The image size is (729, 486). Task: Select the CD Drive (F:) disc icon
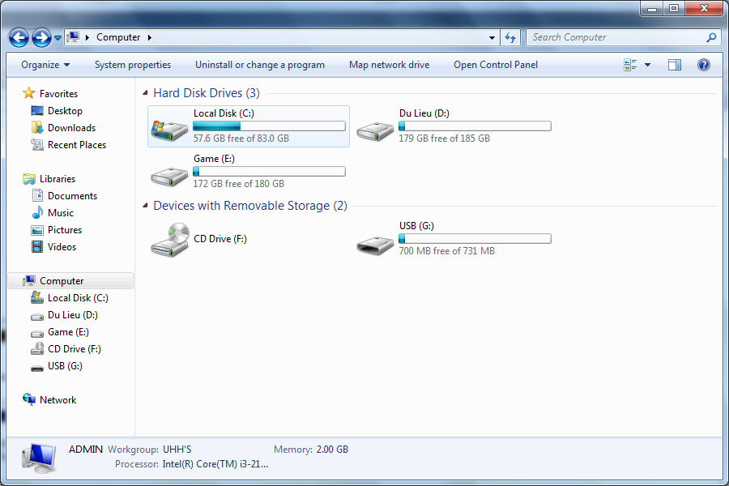pos(170,240)
